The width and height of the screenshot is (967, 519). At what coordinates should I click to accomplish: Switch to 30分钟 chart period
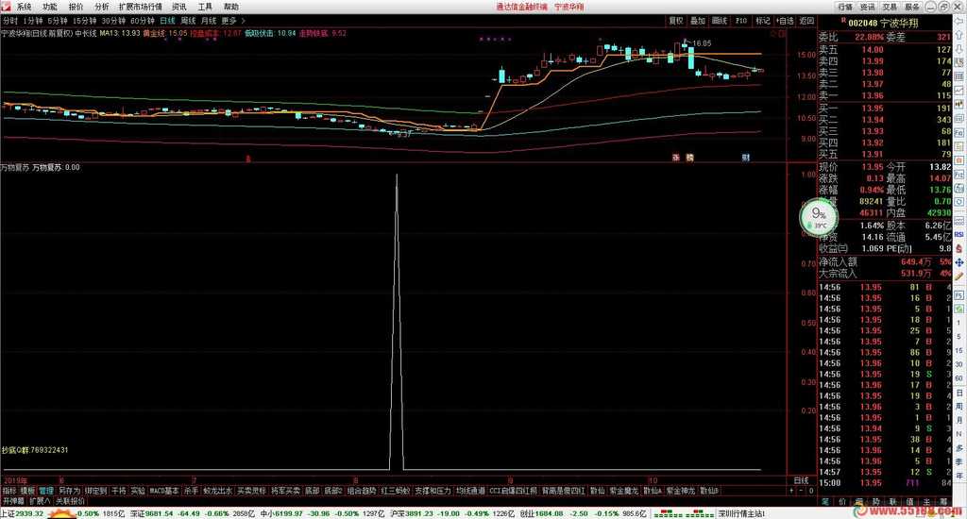113,21
